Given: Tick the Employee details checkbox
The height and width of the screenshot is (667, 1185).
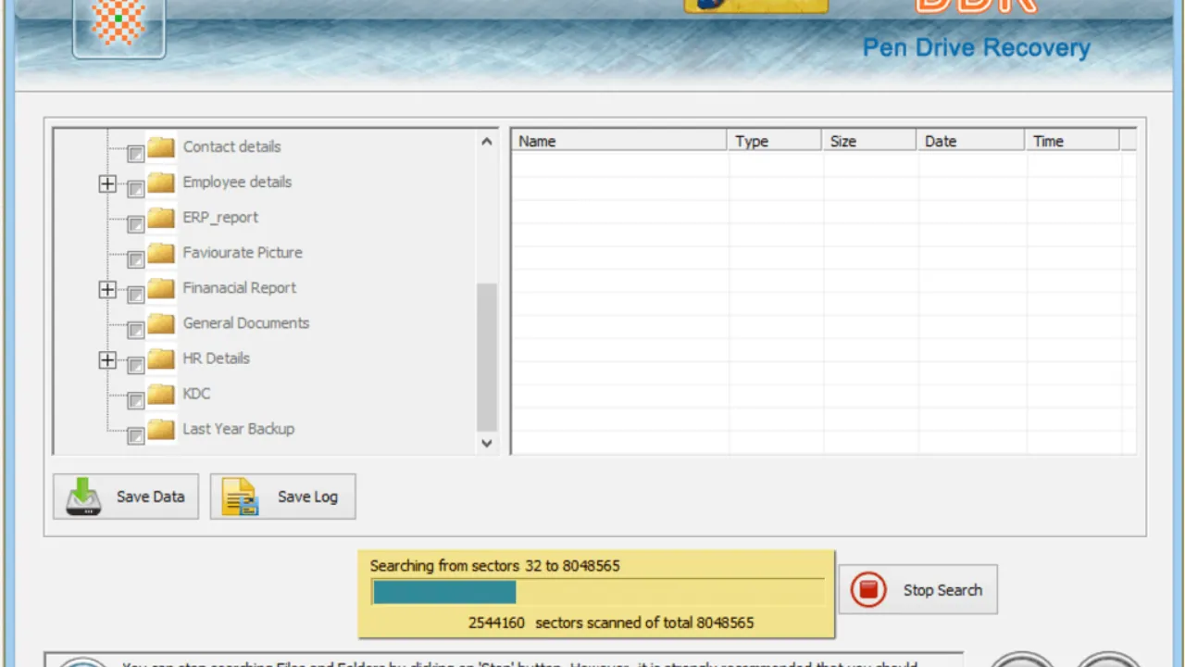Looking at the screenshot, I should pos(136,189).
